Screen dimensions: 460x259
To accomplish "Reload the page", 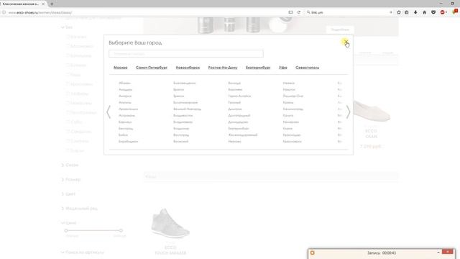I will 299,12.
